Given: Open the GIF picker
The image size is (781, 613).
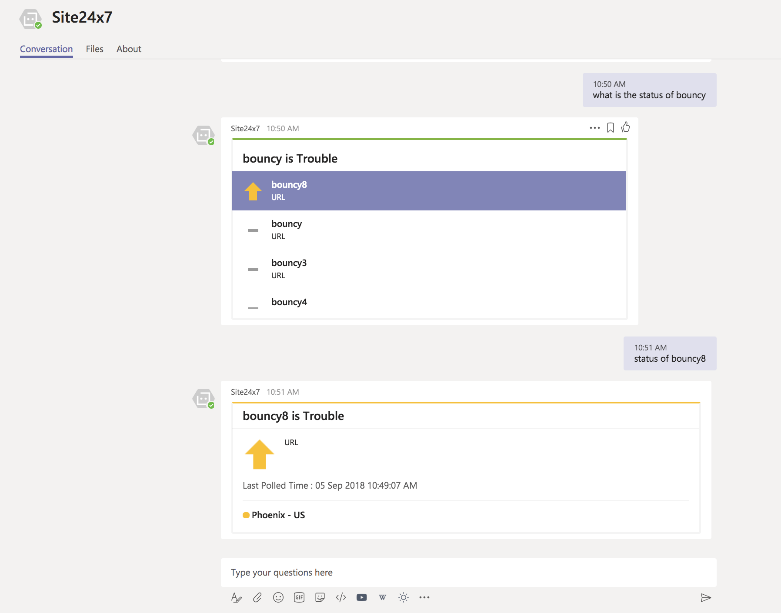Looking at the screenshot, I should [x=299, y=598].
